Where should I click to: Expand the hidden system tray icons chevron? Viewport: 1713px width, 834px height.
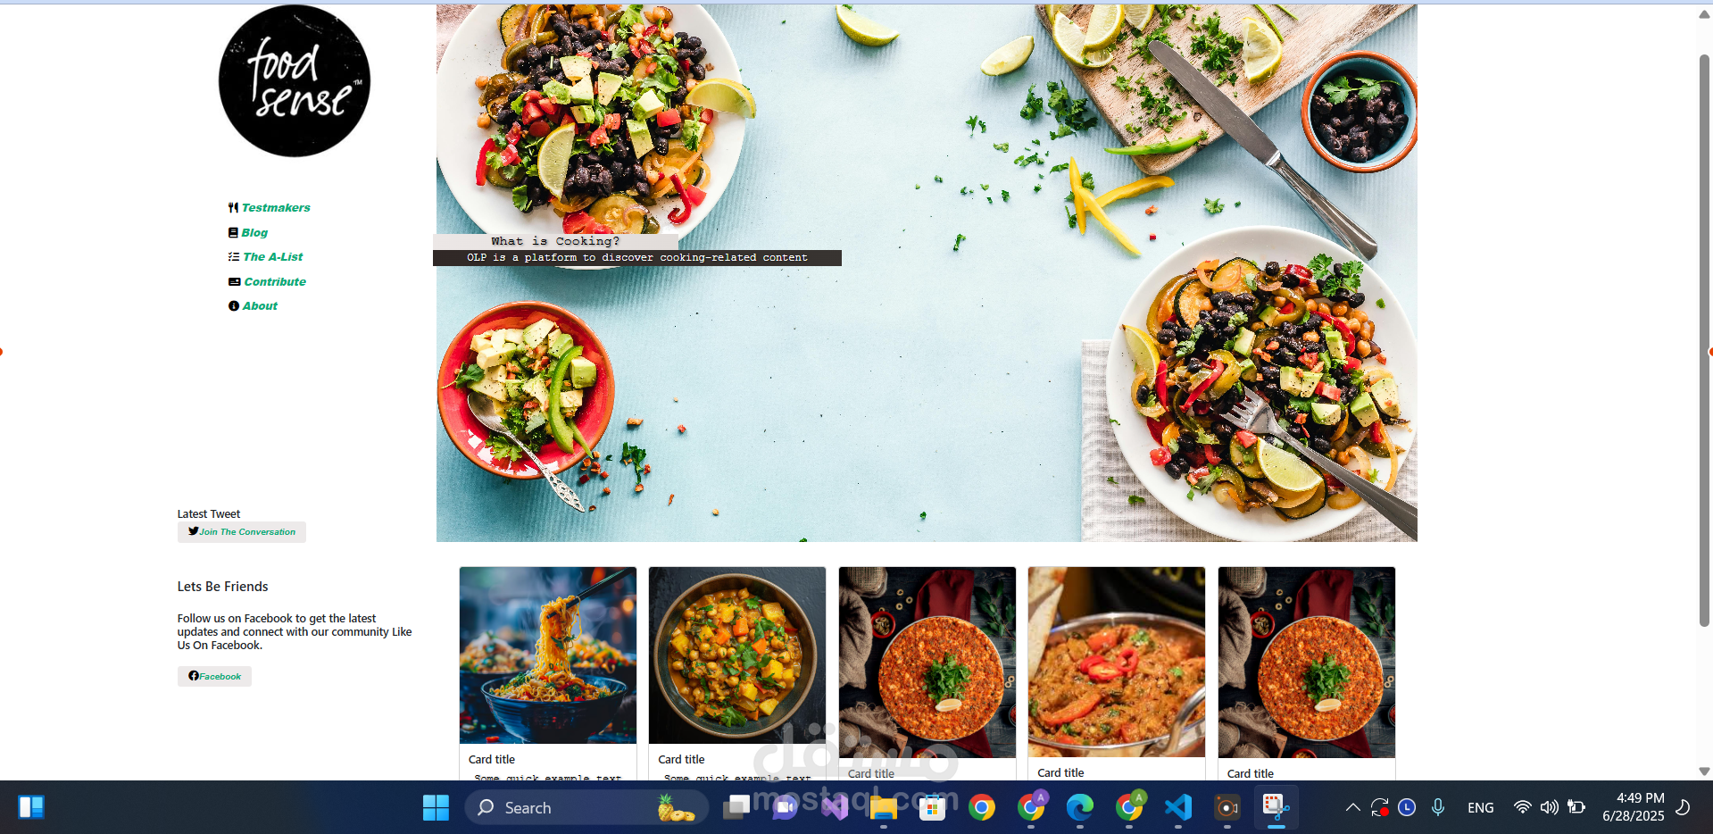point(1353,807)
